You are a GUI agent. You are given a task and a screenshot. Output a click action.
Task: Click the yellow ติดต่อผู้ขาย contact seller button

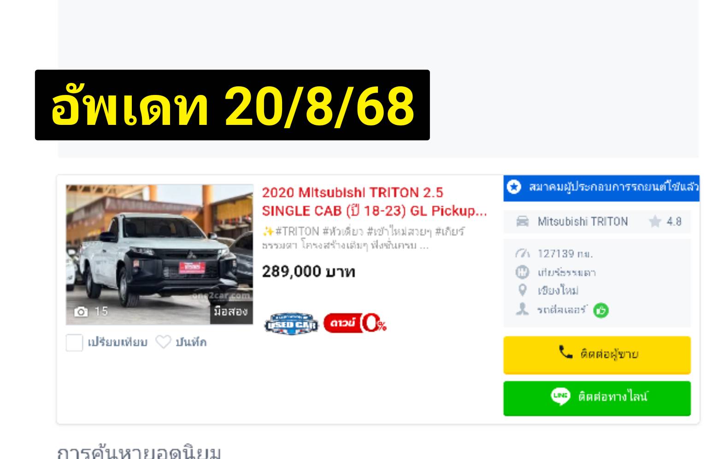pos(597,354)
